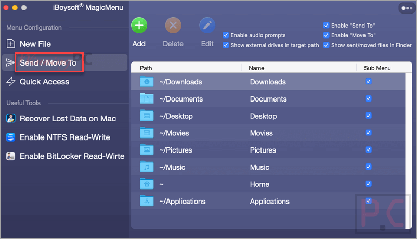Toggle Sub Menu checkbox for Desktop
The image size is (417, 239).
pyautogui.click(x=368, y=116)
